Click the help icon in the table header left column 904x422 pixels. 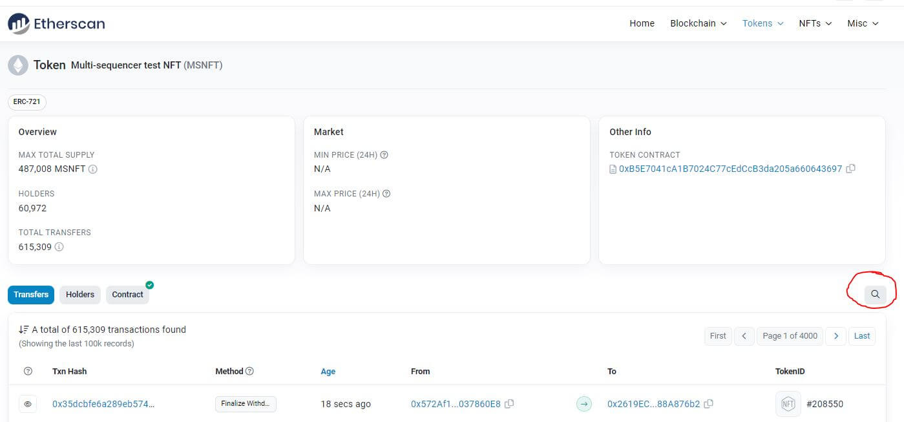[28, 371]
